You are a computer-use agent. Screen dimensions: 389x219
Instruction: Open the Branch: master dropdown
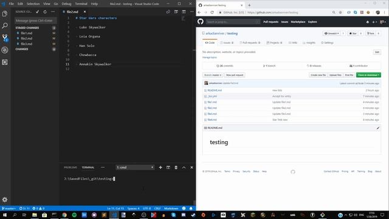pyautogui.click(x=213, y=75)
